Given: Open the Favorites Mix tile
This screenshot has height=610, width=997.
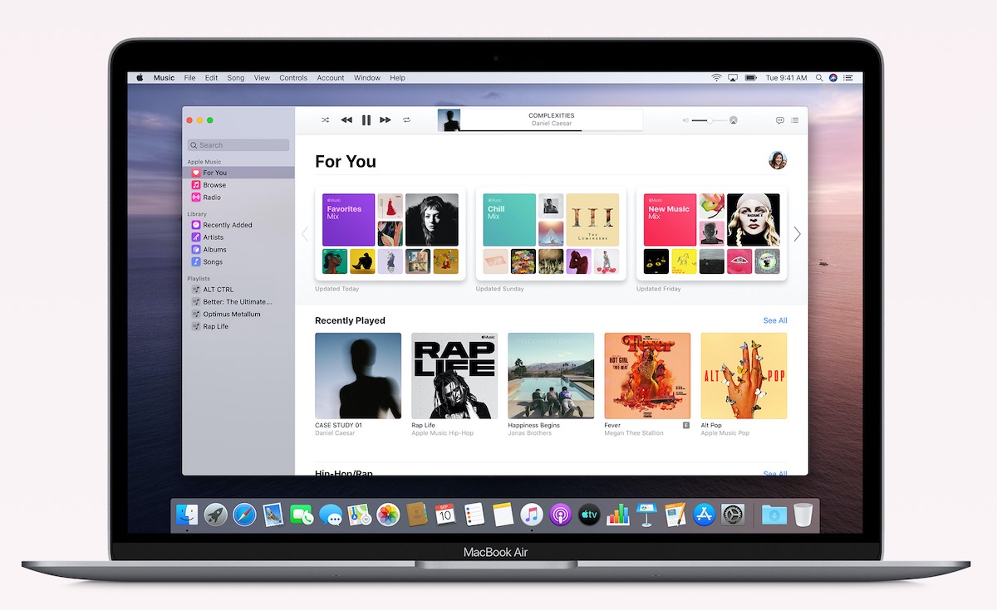Looking at the screenshot, I should pos(348,220).
